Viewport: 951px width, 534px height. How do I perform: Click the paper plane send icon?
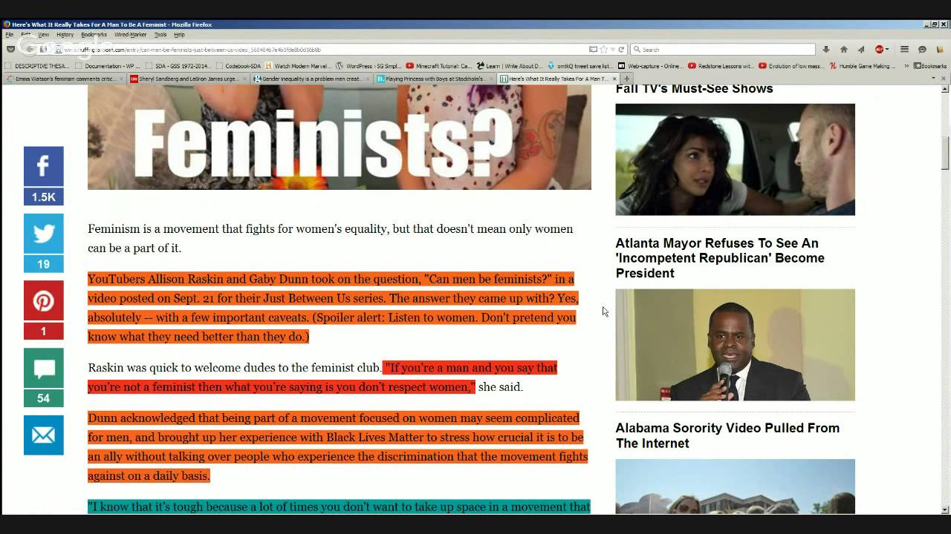click(x=861, y=50)
